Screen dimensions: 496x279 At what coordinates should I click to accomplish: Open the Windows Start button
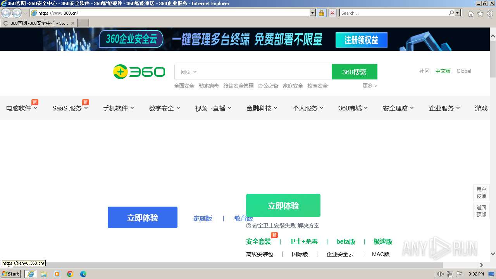(11, 274)
